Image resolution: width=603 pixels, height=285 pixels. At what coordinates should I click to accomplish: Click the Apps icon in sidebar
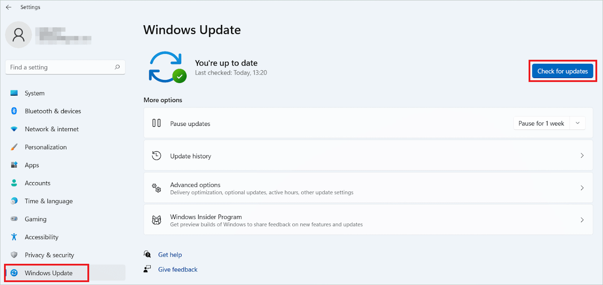tap(14, 165)
